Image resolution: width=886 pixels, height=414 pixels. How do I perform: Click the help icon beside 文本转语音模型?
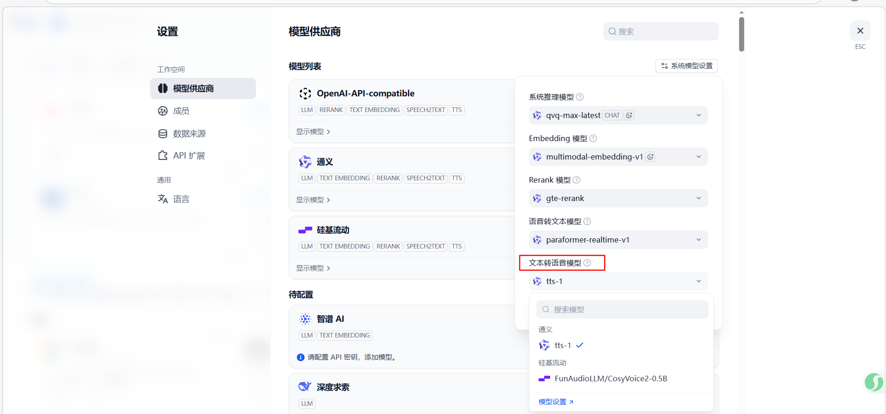tap(587, 263)
